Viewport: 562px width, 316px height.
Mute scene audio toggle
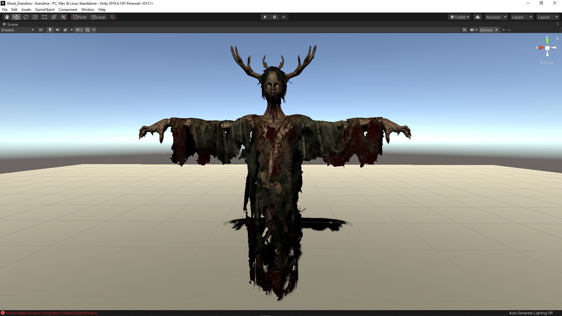click(x=58, y=30)
